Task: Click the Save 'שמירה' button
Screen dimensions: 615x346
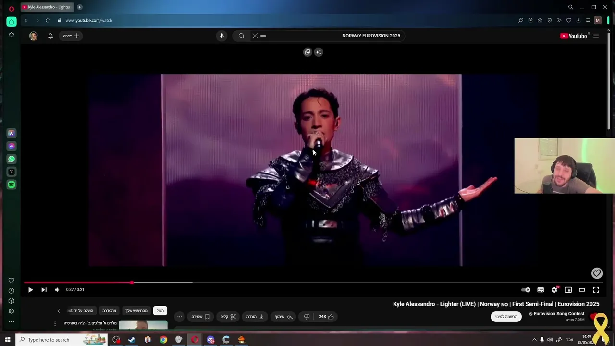Action: 201,317
